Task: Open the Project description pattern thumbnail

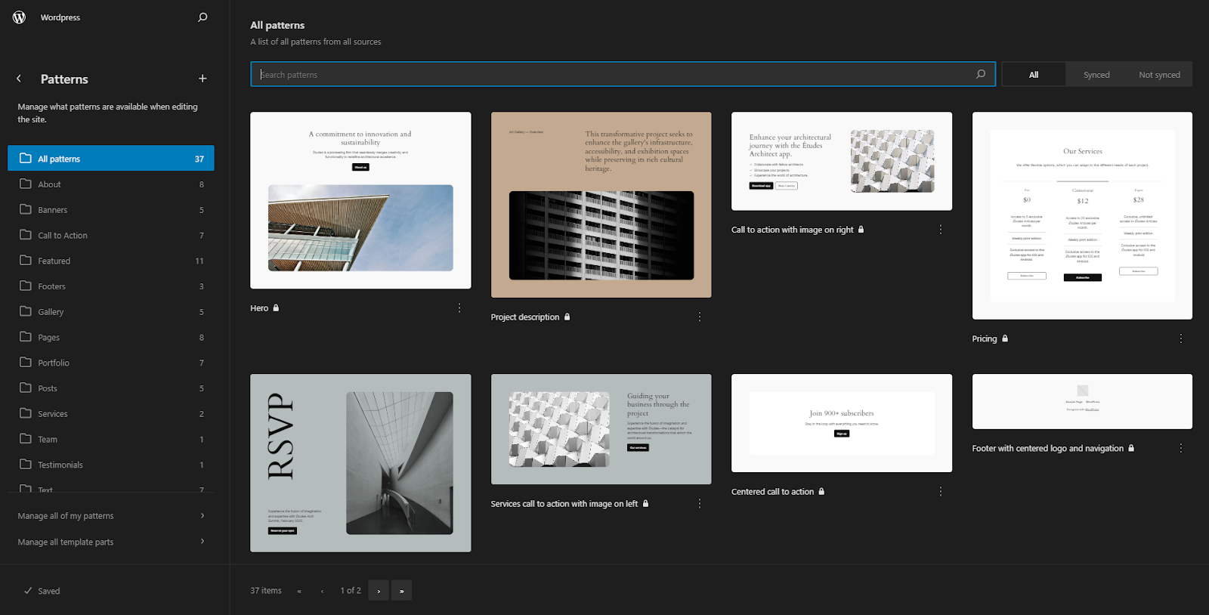Action: [601, 205]
